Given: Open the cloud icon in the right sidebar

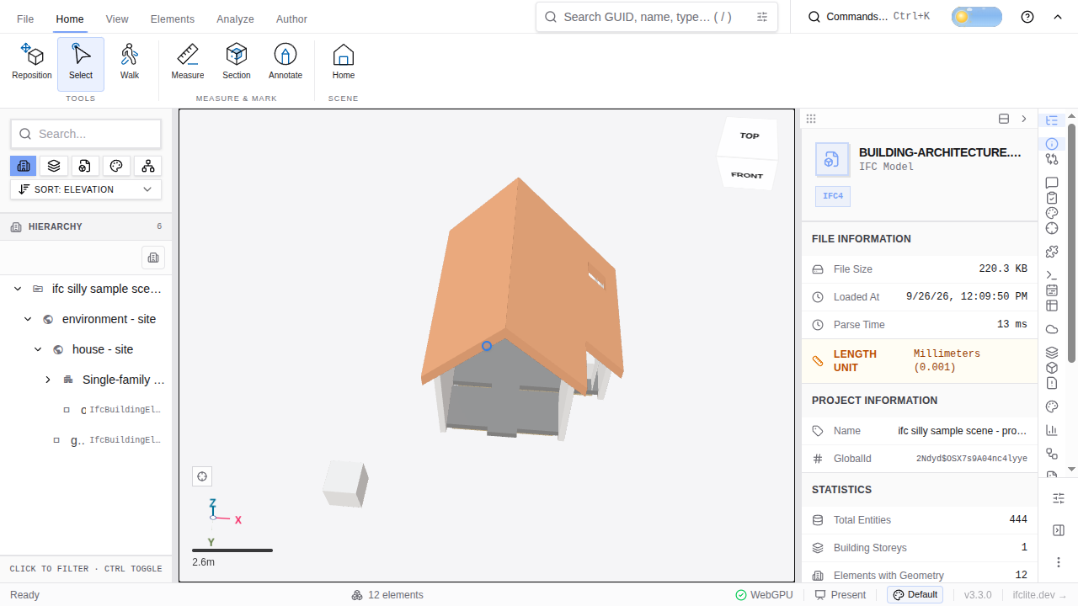Looking at the screenshot, I should [x=1052, y=329].
